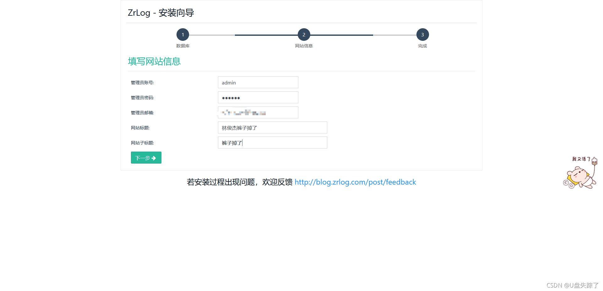603x291 pixels.
Task: Click the step 3 完成 circle icon
Action: 422,35
